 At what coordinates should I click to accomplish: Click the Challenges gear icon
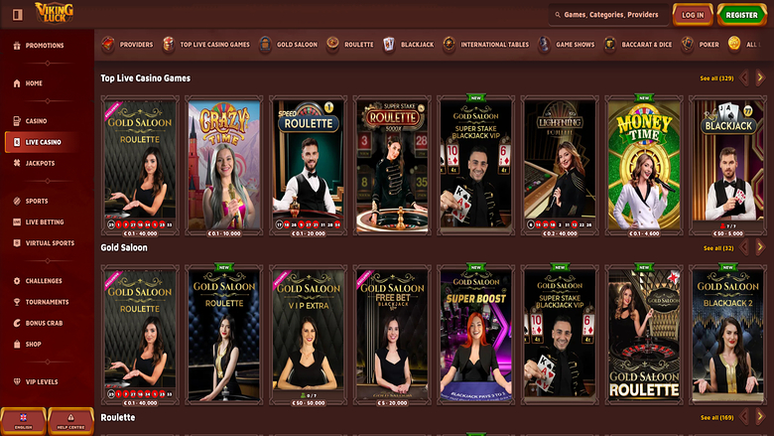tap(17, 281)
